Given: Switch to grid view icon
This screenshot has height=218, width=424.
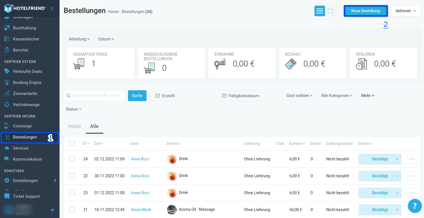Looking at the screenshot, I should coord(330,11).
